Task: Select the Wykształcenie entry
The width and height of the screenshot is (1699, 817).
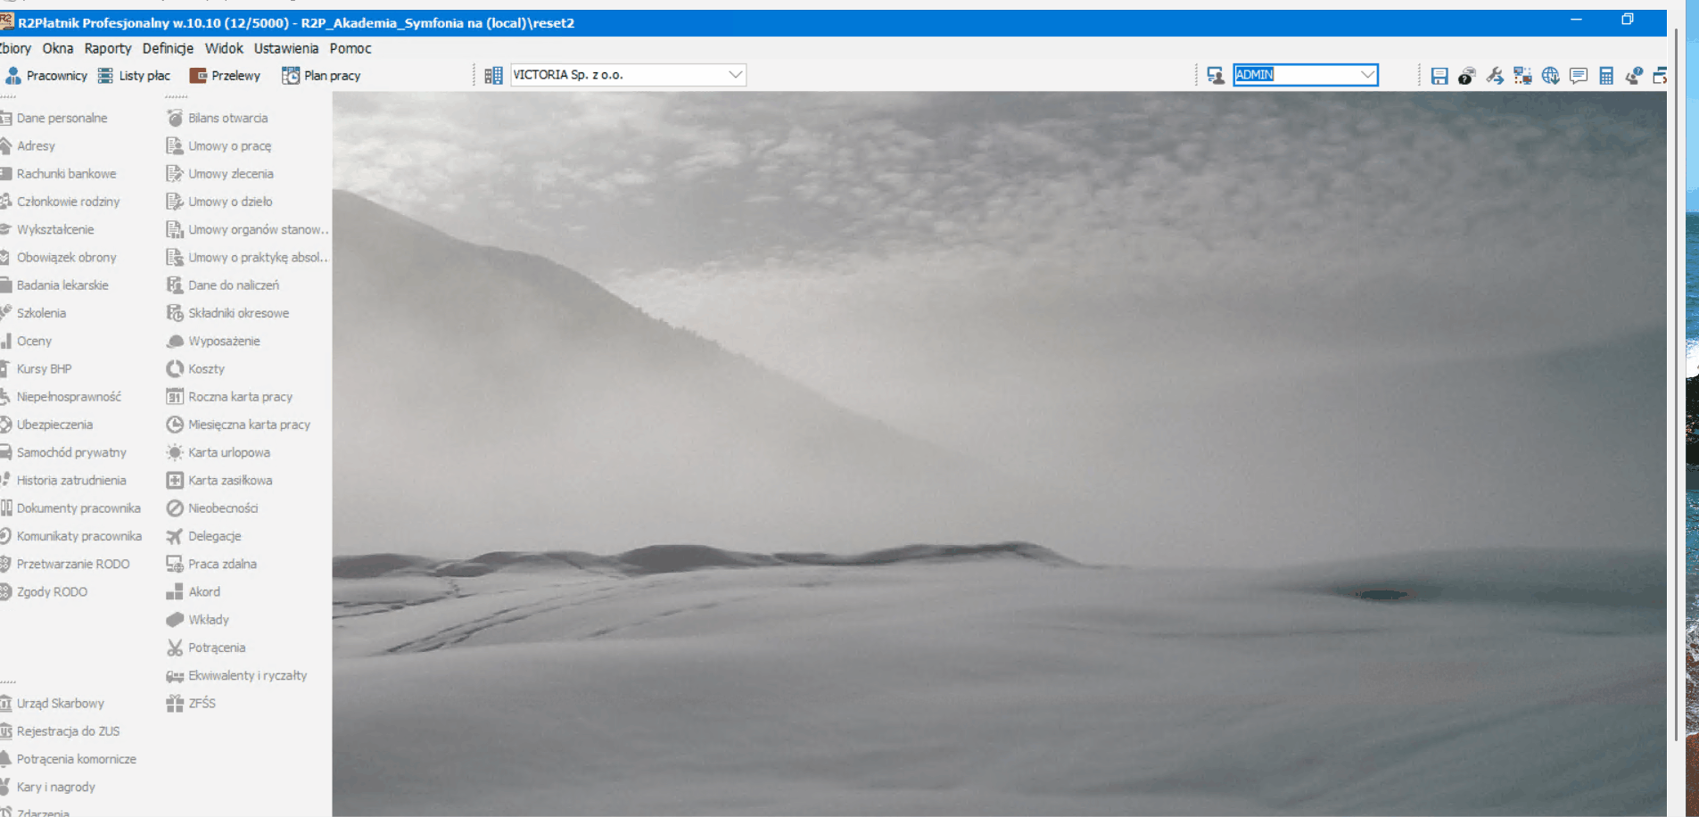Action: pyautogui.click(x=48, y=229)
